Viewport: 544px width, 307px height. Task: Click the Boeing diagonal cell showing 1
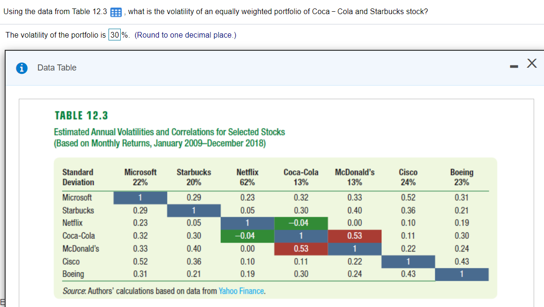coord(462,274)
